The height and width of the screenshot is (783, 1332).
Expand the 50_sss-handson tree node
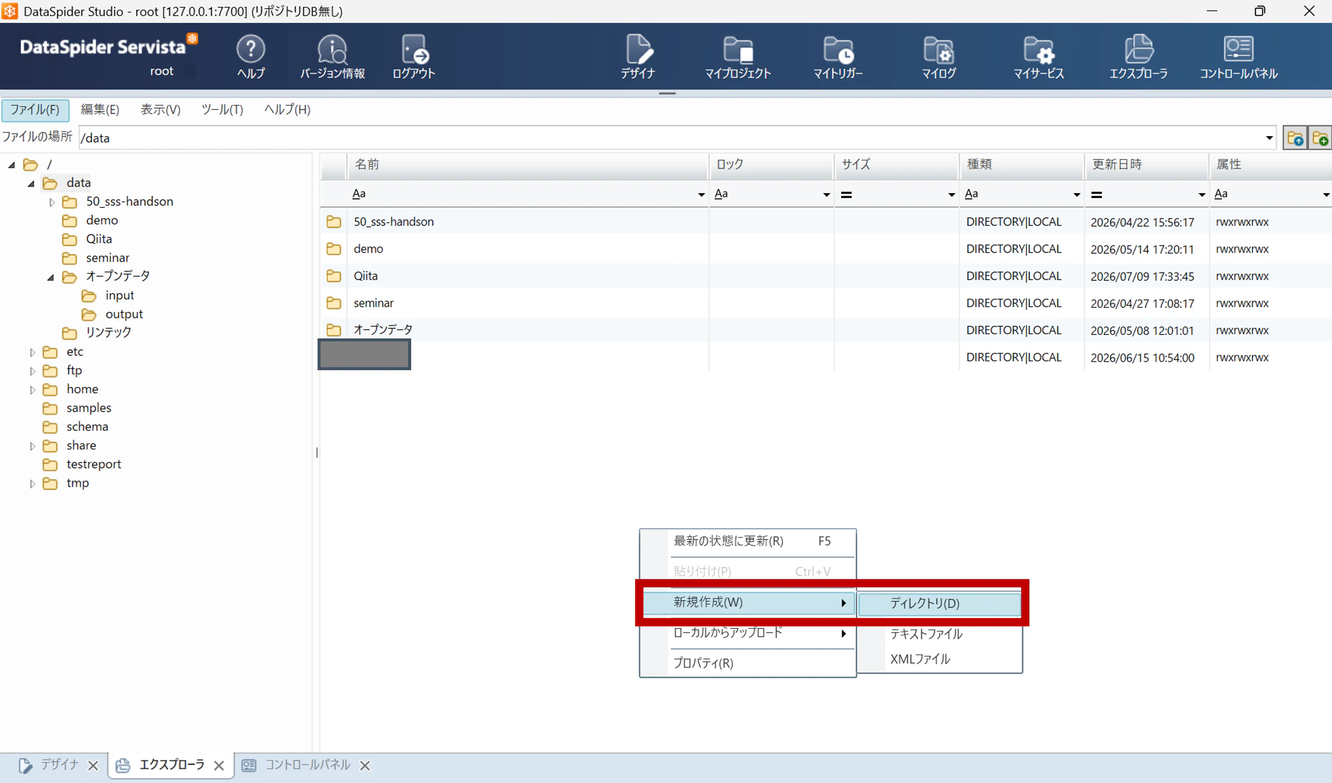pyautogui.click(x=52, y=202)
